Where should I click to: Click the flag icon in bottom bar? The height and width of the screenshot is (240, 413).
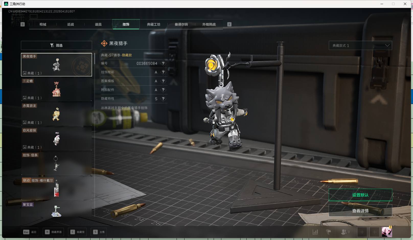329,232
